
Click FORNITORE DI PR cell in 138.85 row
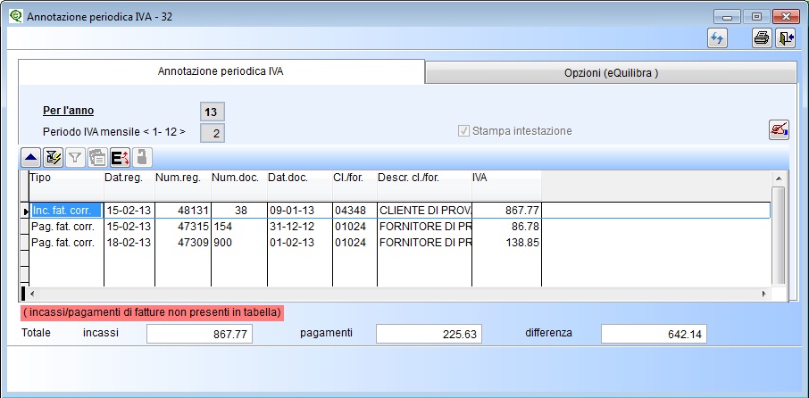(425, 243)
